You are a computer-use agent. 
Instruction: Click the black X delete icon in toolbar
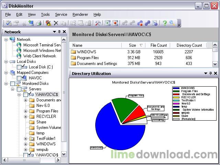pyautogui.click(x=56, y=23)
